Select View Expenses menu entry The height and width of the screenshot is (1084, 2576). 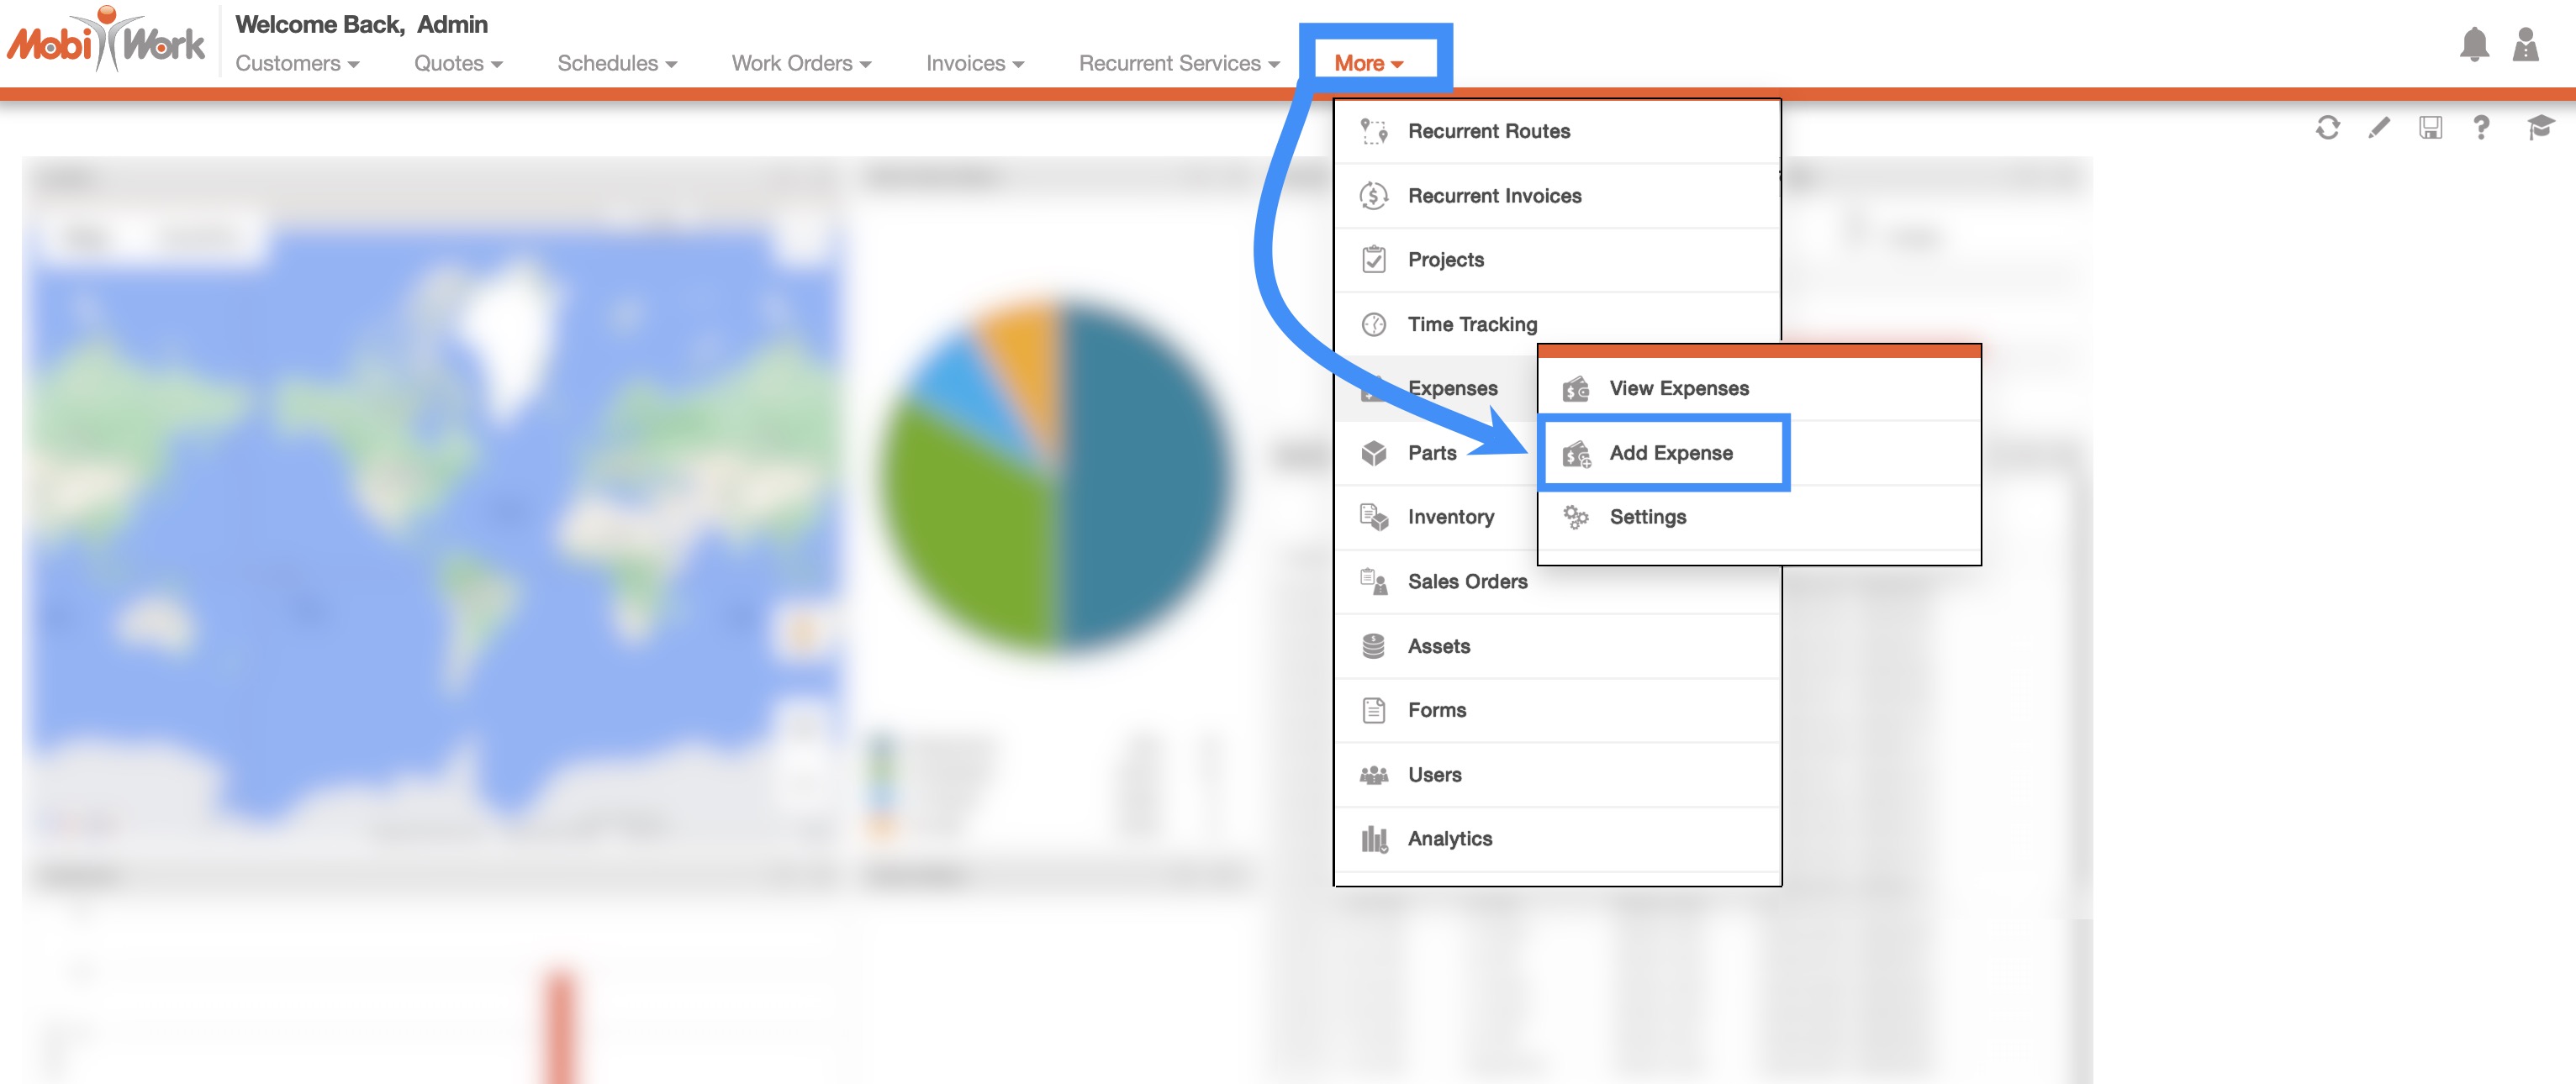pyautogui.click(x=1678, y=388)
